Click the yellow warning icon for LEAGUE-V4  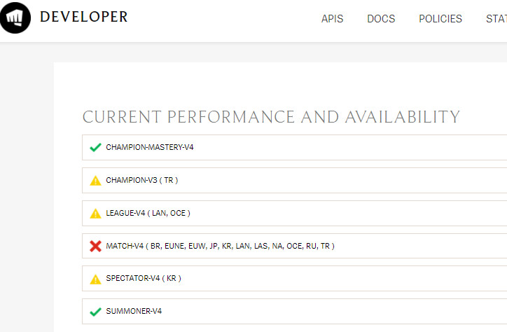pyautogui.click(x=96, y=214)
